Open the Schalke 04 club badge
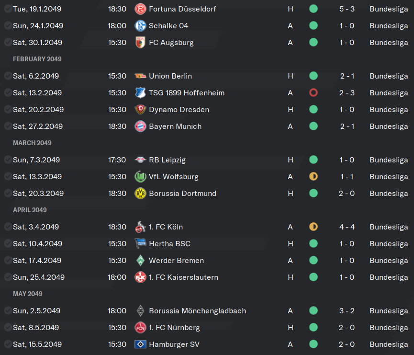The width and height of the screenshot is (414, 355). (140, 26)
